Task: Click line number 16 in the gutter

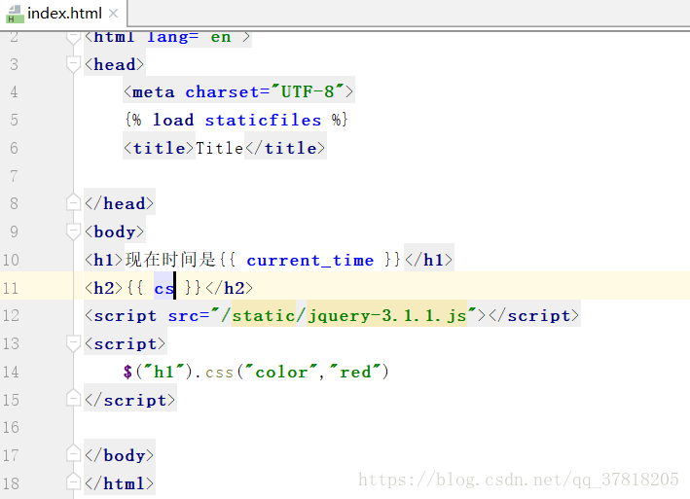Action: [x=11, y=427]
